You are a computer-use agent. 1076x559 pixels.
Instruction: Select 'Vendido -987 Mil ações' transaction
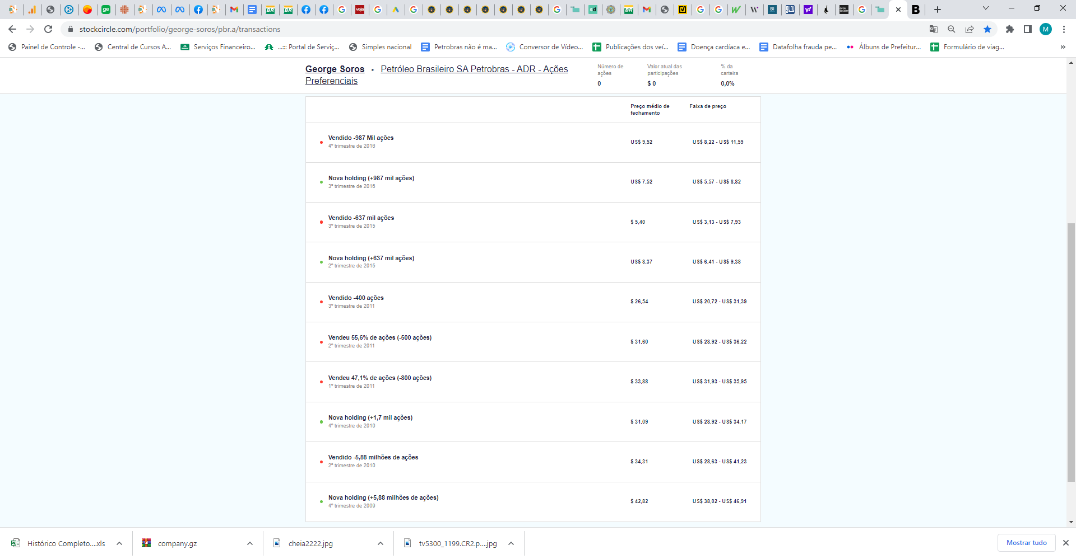[x=533, y=142]
